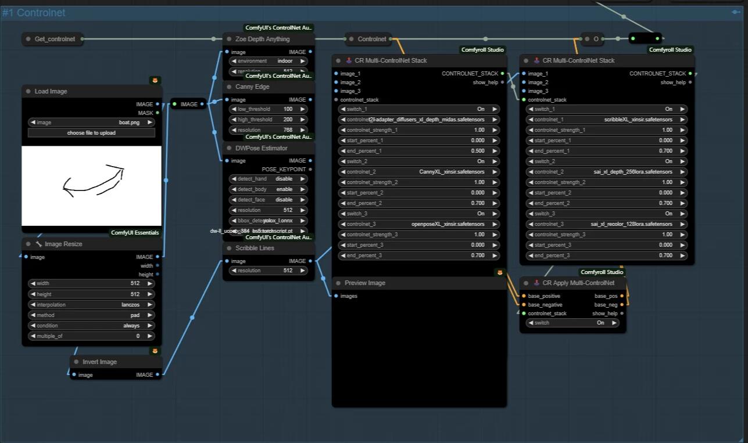The image size is (748, 443).
Task: Collapse the Load Image node via its dot
Action: [28, 91]
